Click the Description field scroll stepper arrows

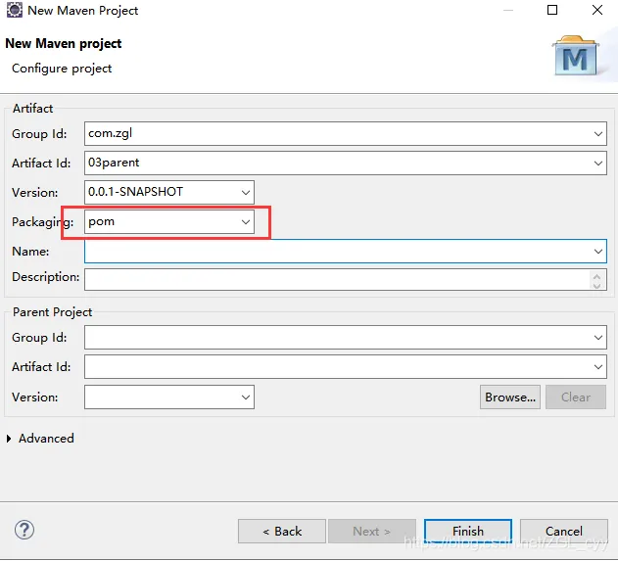(596, 281)
